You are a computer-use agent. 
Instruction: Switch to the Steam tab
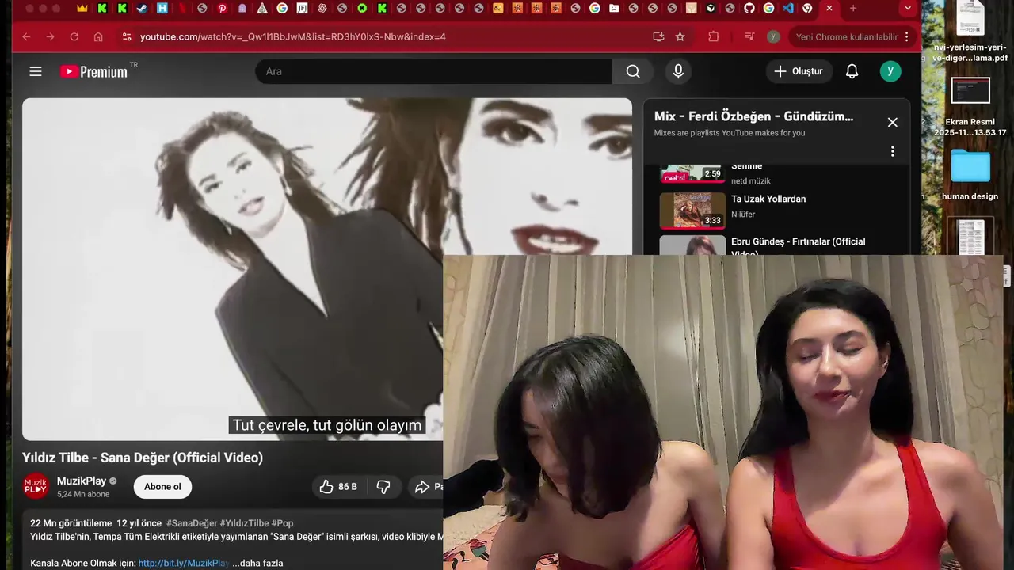click(x=142, y=8)
